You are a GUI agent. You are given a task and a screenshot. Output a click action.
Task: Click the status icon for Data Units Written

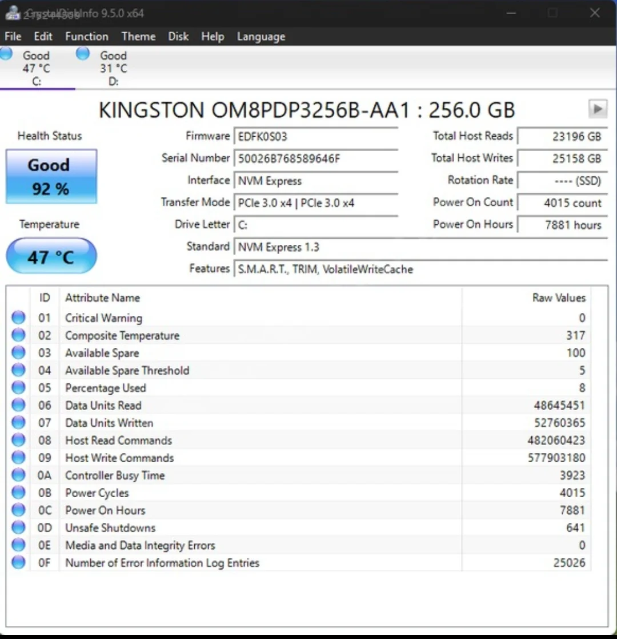tap(18, 423)
